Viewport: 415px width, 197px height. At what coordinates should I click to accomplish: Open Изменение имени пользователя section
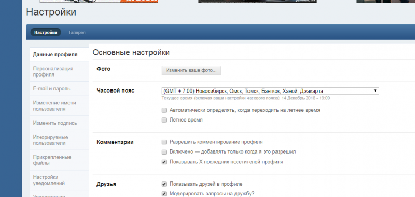(x=59, y=106)
